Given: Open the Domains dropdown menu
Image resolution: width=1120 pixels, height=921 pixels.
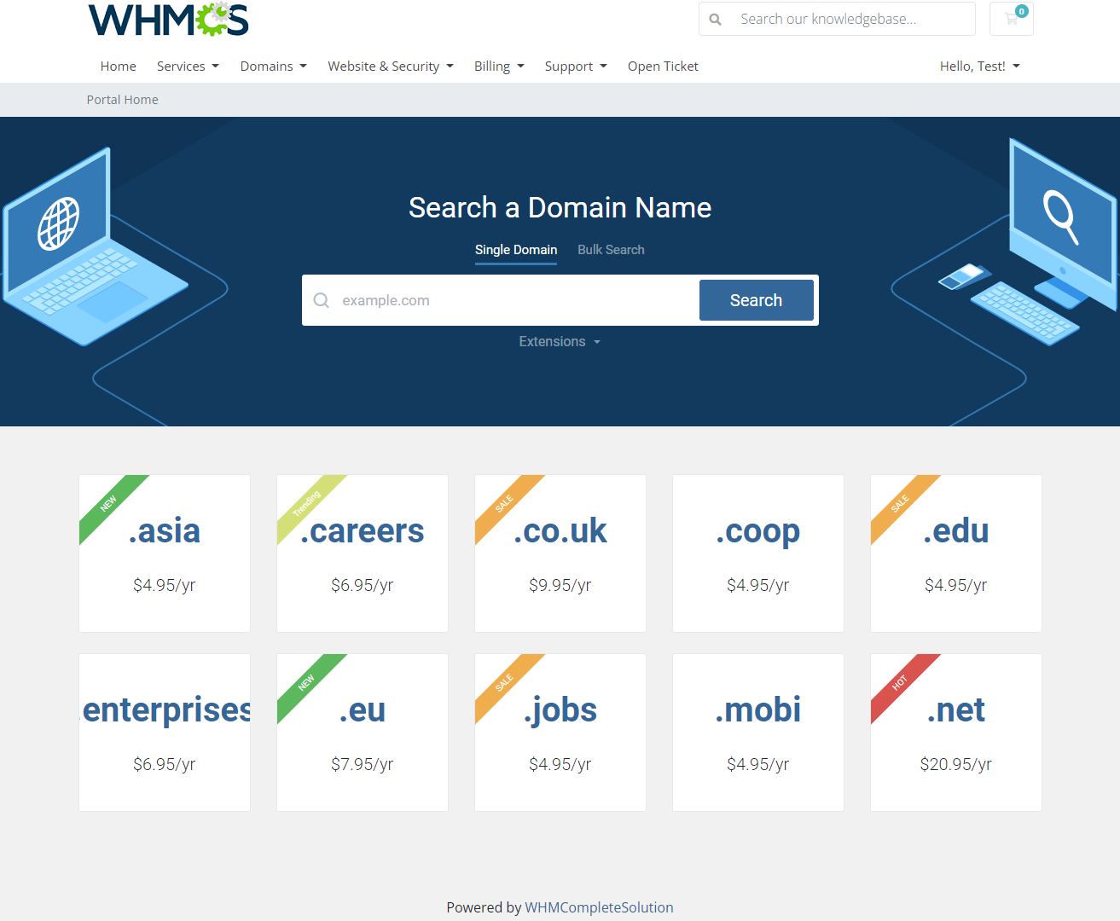Looking at the screenshot, I should [x=273, y=67].
